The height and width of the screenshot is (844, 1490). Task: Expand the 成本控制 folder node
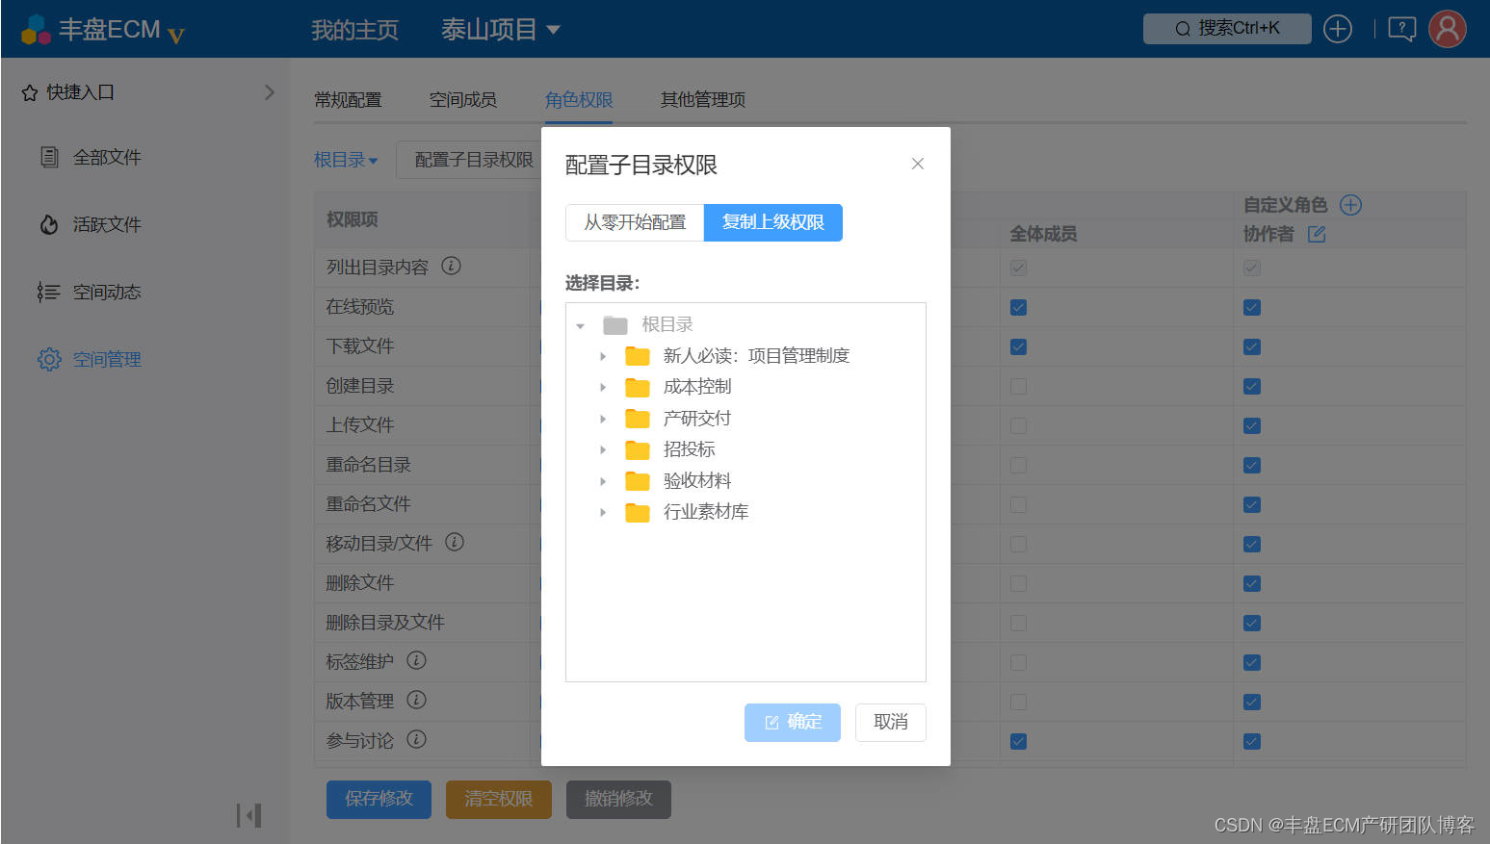[x=603, y=387]
